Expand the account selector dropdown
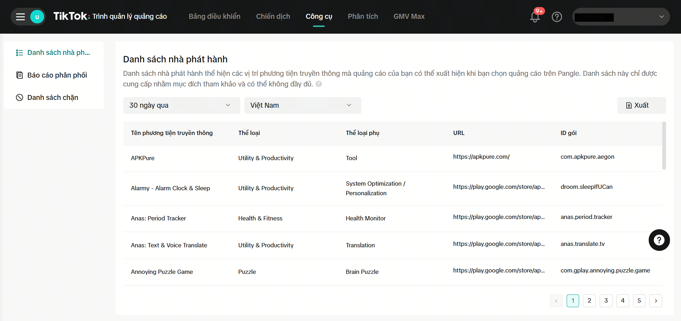Image resolution: width=681 pixels, height=321 pixels. click(621, 17)
